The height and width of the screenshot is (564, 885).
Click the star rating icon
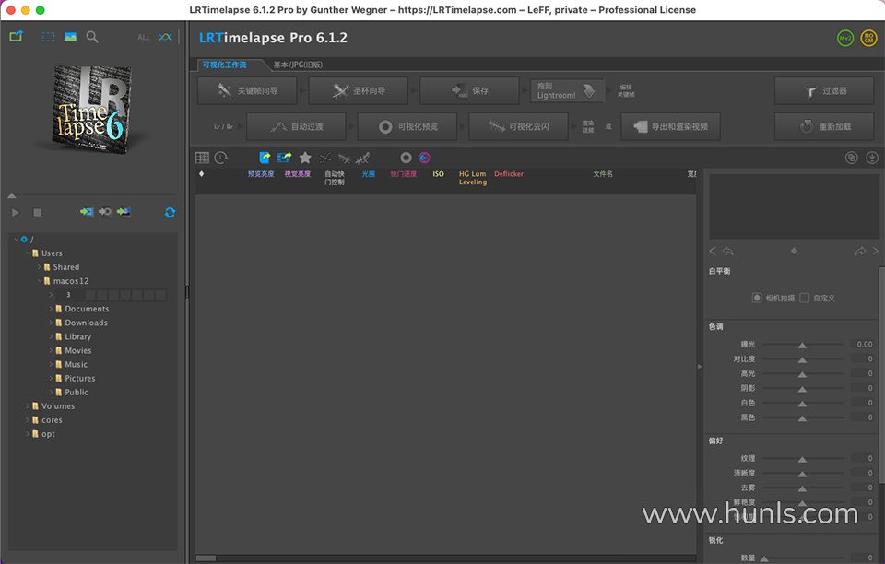tap(305, 158)
